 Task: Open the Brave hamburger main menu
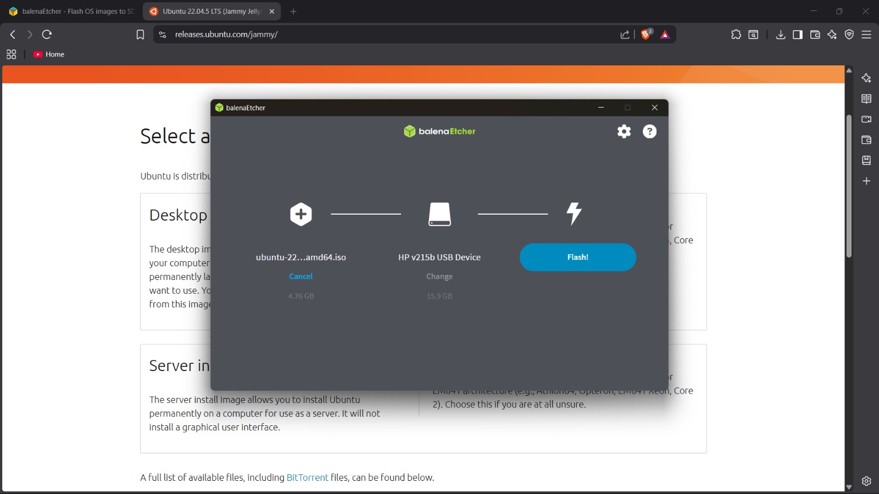pyautogui.click(x=866, y=35)
